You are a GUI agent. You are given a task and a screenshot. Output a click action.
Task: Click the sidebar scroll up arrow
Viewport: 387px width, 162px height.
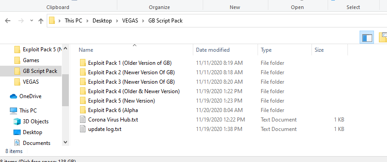[66, 49]
